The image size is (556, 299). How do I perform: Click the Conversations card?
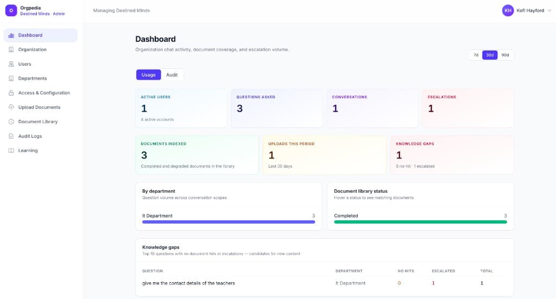coord(372,108)
